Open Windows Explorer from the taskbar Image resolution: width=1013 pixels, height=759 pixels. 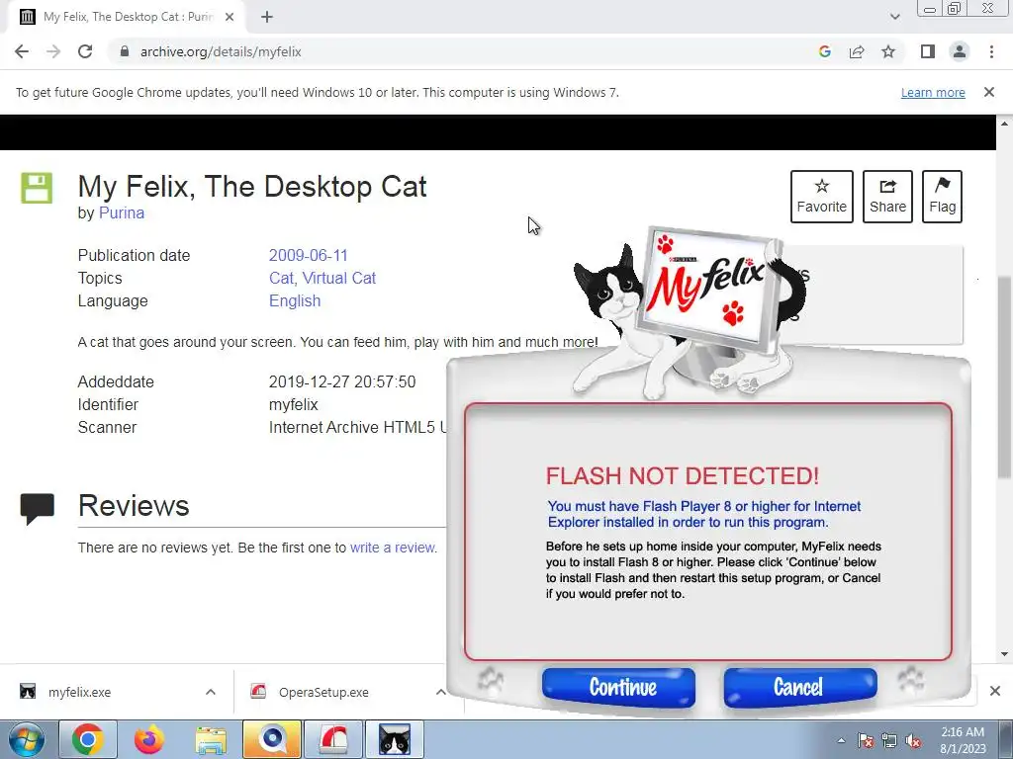[x=211, y=739]
